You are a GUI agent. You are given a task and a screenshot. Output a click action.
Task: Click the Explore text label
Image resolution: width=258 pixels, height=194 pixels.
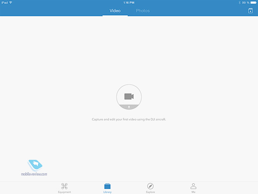(x=150, y=192)
